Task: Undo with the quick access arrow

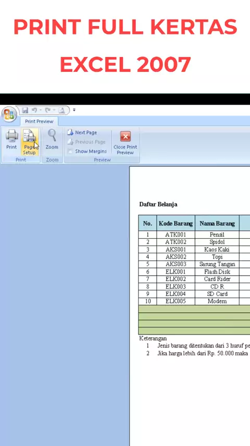Action: coord(34,110)
